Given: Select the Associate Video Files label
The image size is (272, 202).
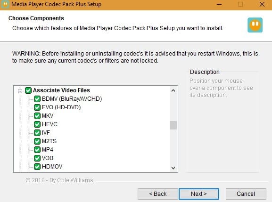Looking at the screenshot, I should tap(61, 90).
